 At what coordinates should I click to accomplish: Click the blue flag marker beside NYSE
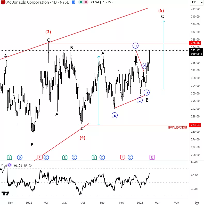coord(73,2)
